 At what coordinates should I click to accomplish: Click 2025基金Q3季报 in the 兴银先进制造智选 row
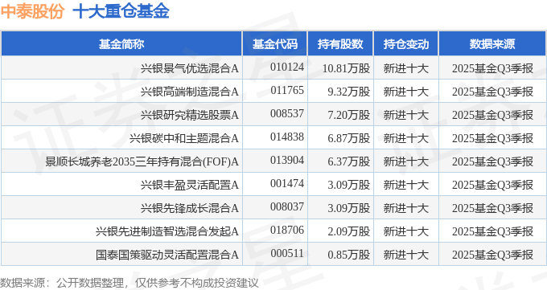[492, 231]
